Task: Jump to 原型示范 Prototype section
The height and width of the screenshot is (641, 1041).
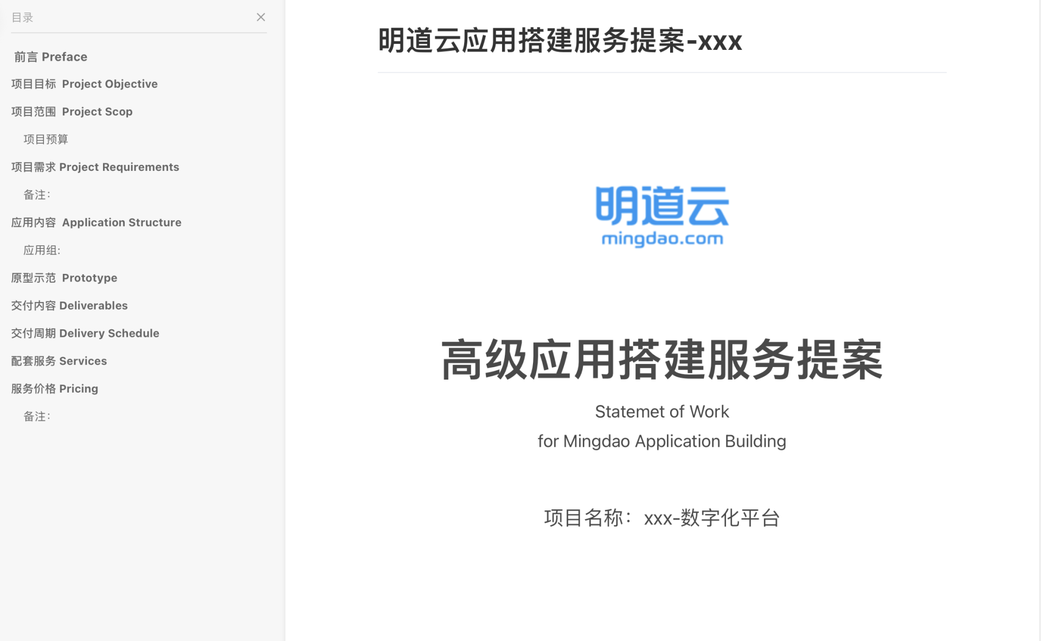Action: [x=64, y=278]
